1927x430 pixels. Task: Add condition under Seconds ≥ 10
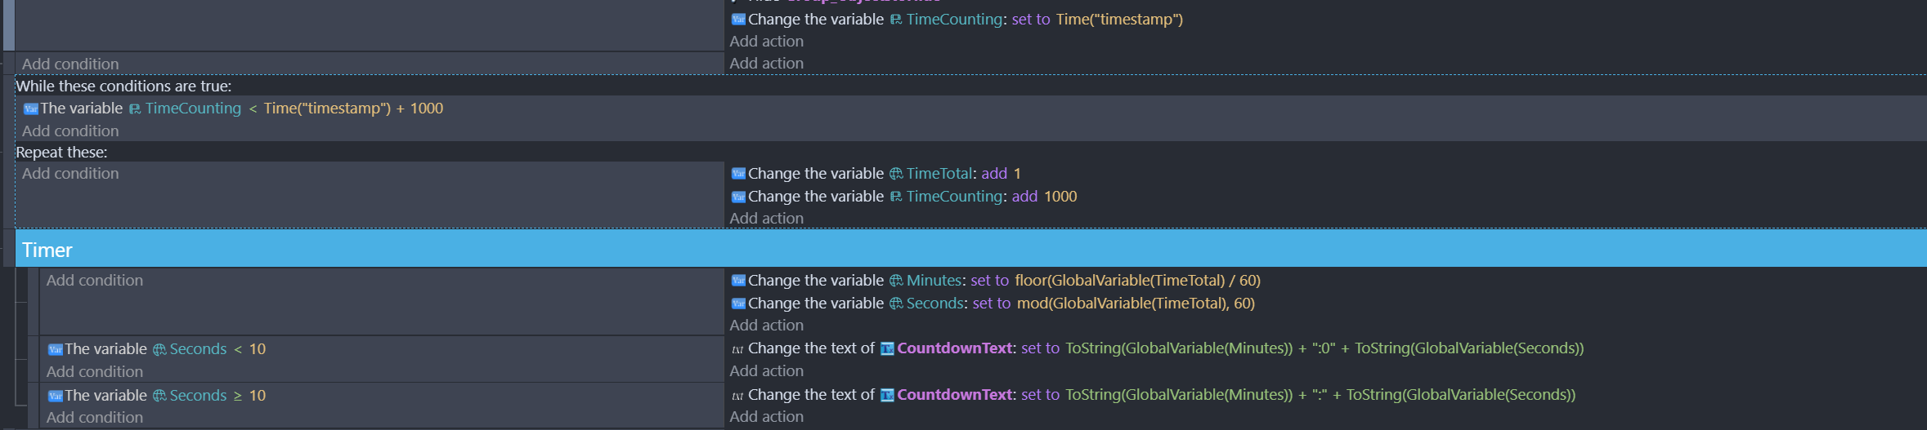tap(95, 417)
